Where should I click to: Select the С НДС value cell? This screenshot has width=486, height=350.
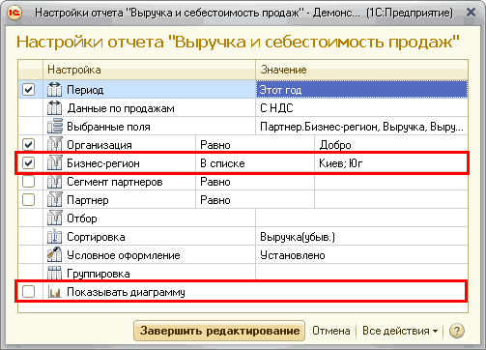361,108
